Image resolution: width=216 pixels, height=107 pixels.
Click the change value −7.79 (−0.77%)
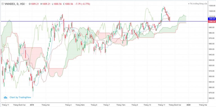coord(82,4)
